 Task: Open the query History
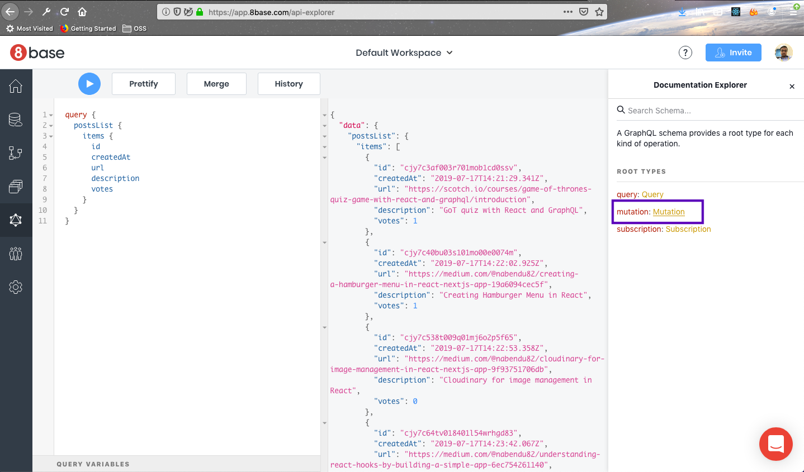coord(289,84)
